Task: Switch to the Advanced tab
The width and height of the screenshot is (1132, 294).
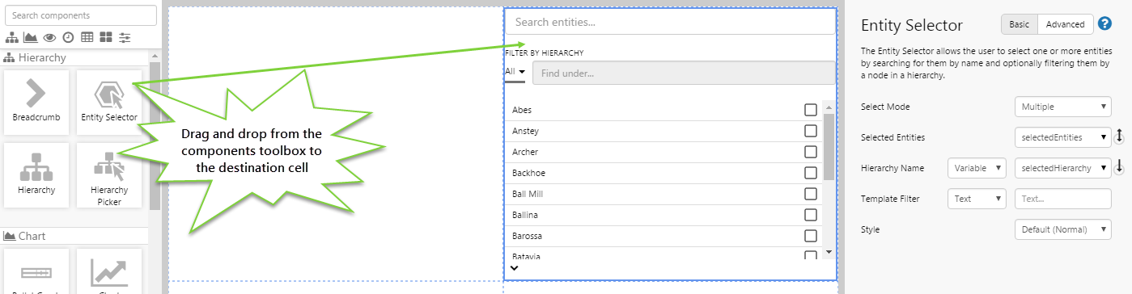Action: (1065, 24)
